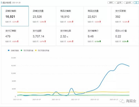
Task: Click the statistics date 2021-01-29
Action: (16, 3)
